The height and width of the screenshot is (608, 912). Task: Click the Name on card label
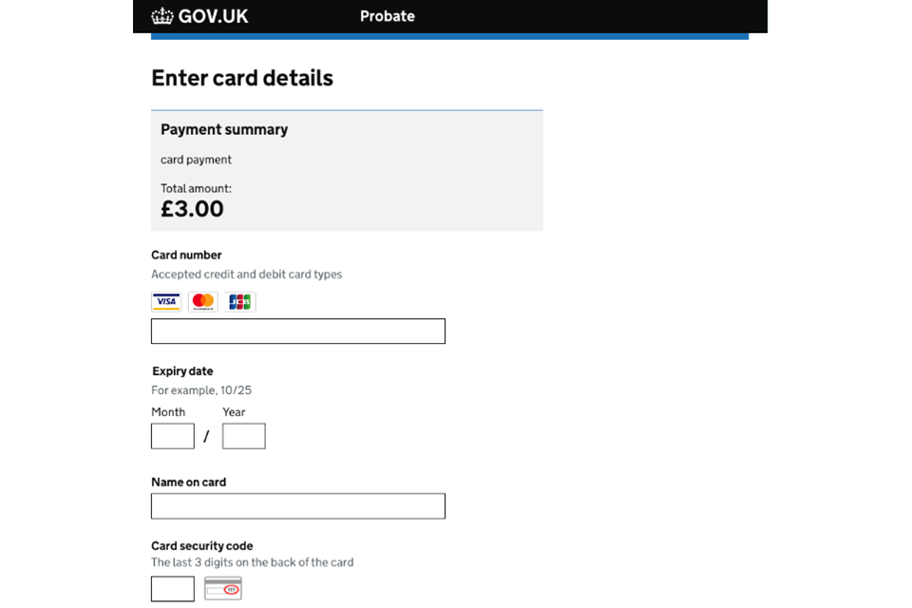tap(188, 483)
